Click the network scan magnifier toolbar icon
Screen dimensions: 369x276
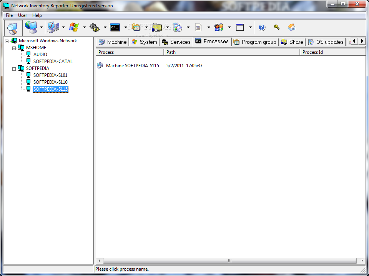click(x=13, y=28)
